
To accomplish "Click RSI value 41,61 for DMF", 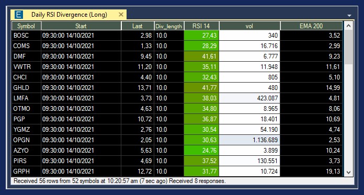I will (201, 56).
